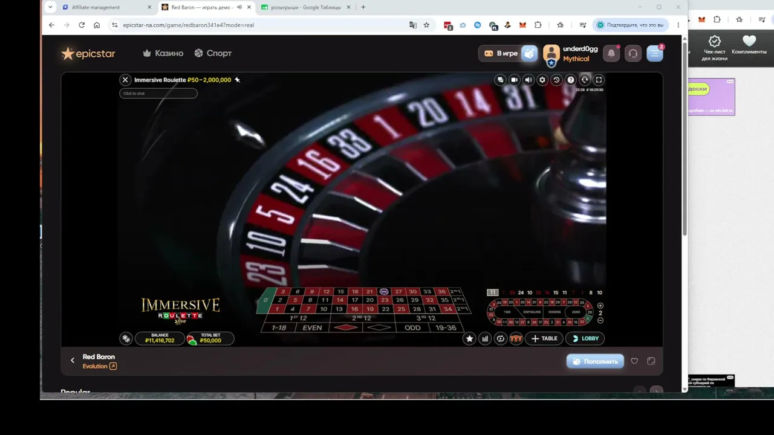Click the address bar URL
774x435 pixels.
[188, 25]
